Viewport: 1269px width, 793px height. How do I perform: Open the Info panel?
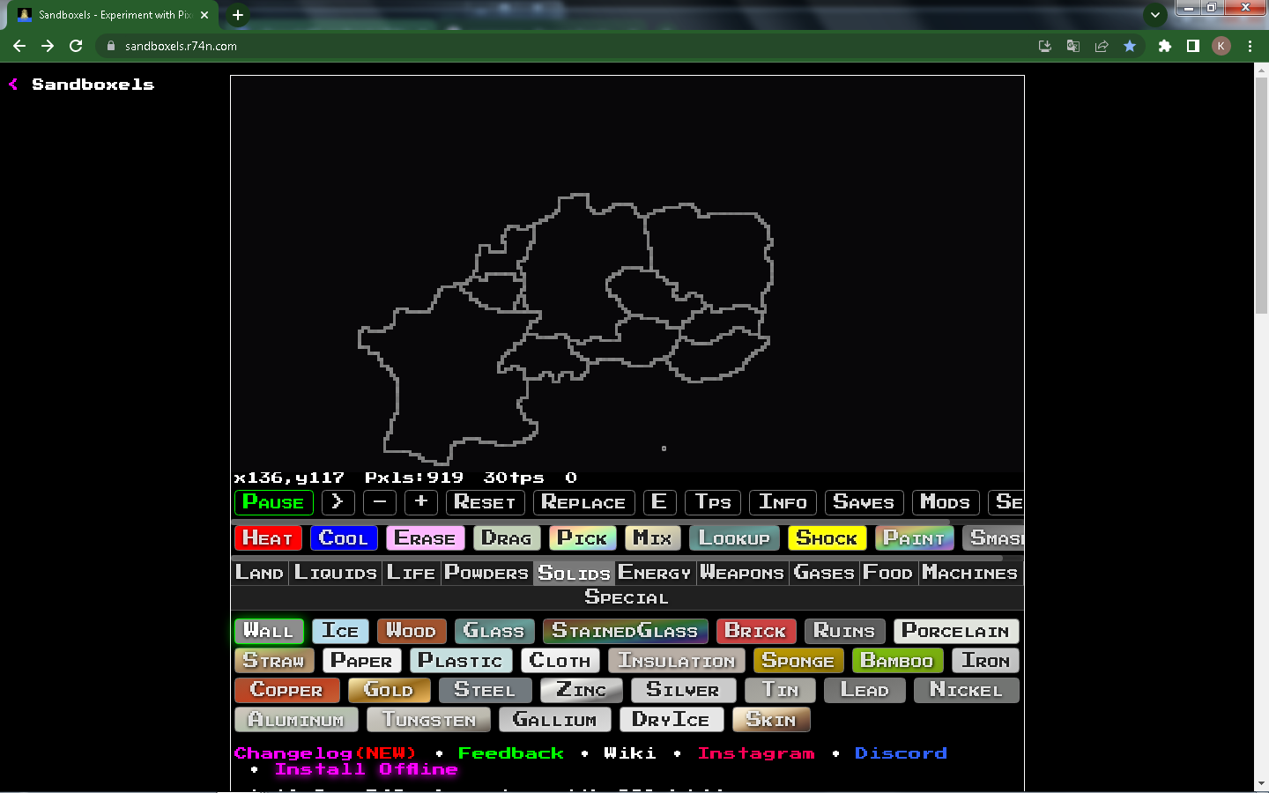783,502
